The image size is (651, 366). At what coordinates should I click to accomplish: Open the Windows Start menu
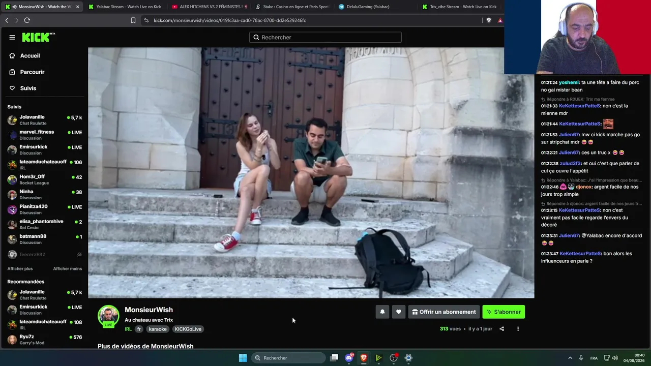(x=243, y=358)
